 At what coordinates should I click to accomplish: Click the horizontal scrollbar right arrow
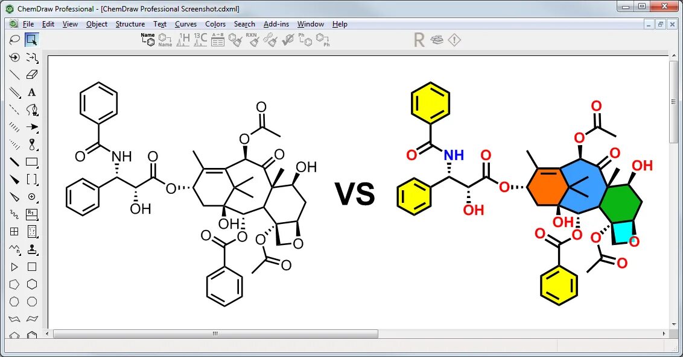click(x=664, y=334)
